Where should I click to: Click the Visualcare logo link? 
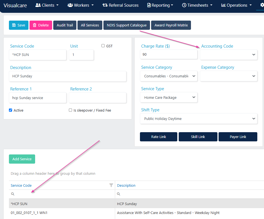pyautogui.click(x=15, y=5)
